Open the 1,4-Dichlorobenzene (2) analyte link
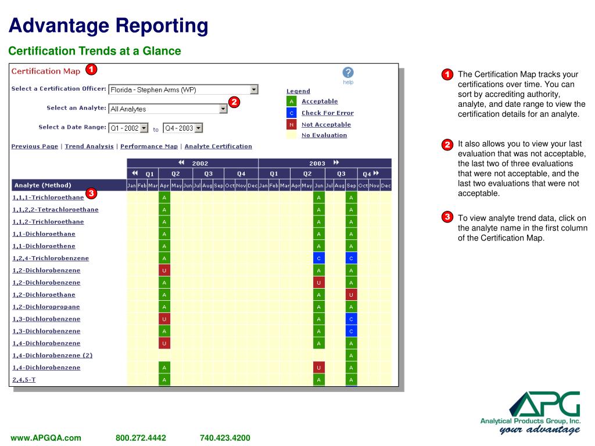This screenshot has height=446, width=595. click(x=52, y=355)
